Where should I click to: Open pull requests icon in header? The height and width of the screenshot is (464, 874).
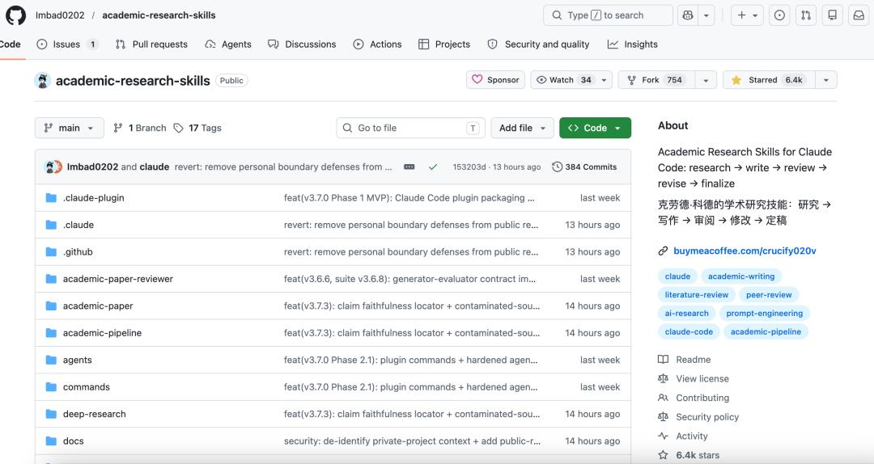(x=806, y=15)
